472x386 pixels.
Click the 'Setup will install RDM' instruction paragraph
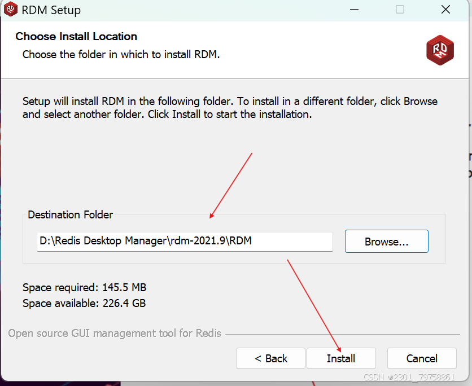(230, 108)
